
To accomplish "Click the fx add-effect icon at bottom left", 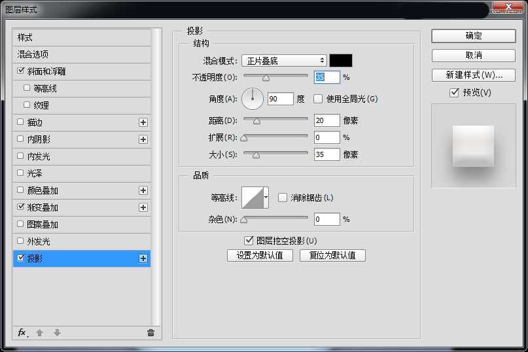I will click(x=22, y=332).
